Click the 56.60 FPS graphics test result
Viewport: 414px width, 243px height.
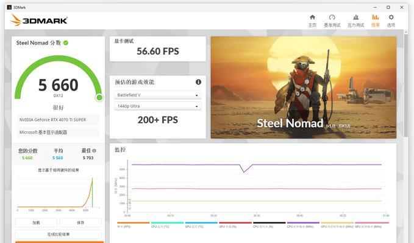(158, 51)
